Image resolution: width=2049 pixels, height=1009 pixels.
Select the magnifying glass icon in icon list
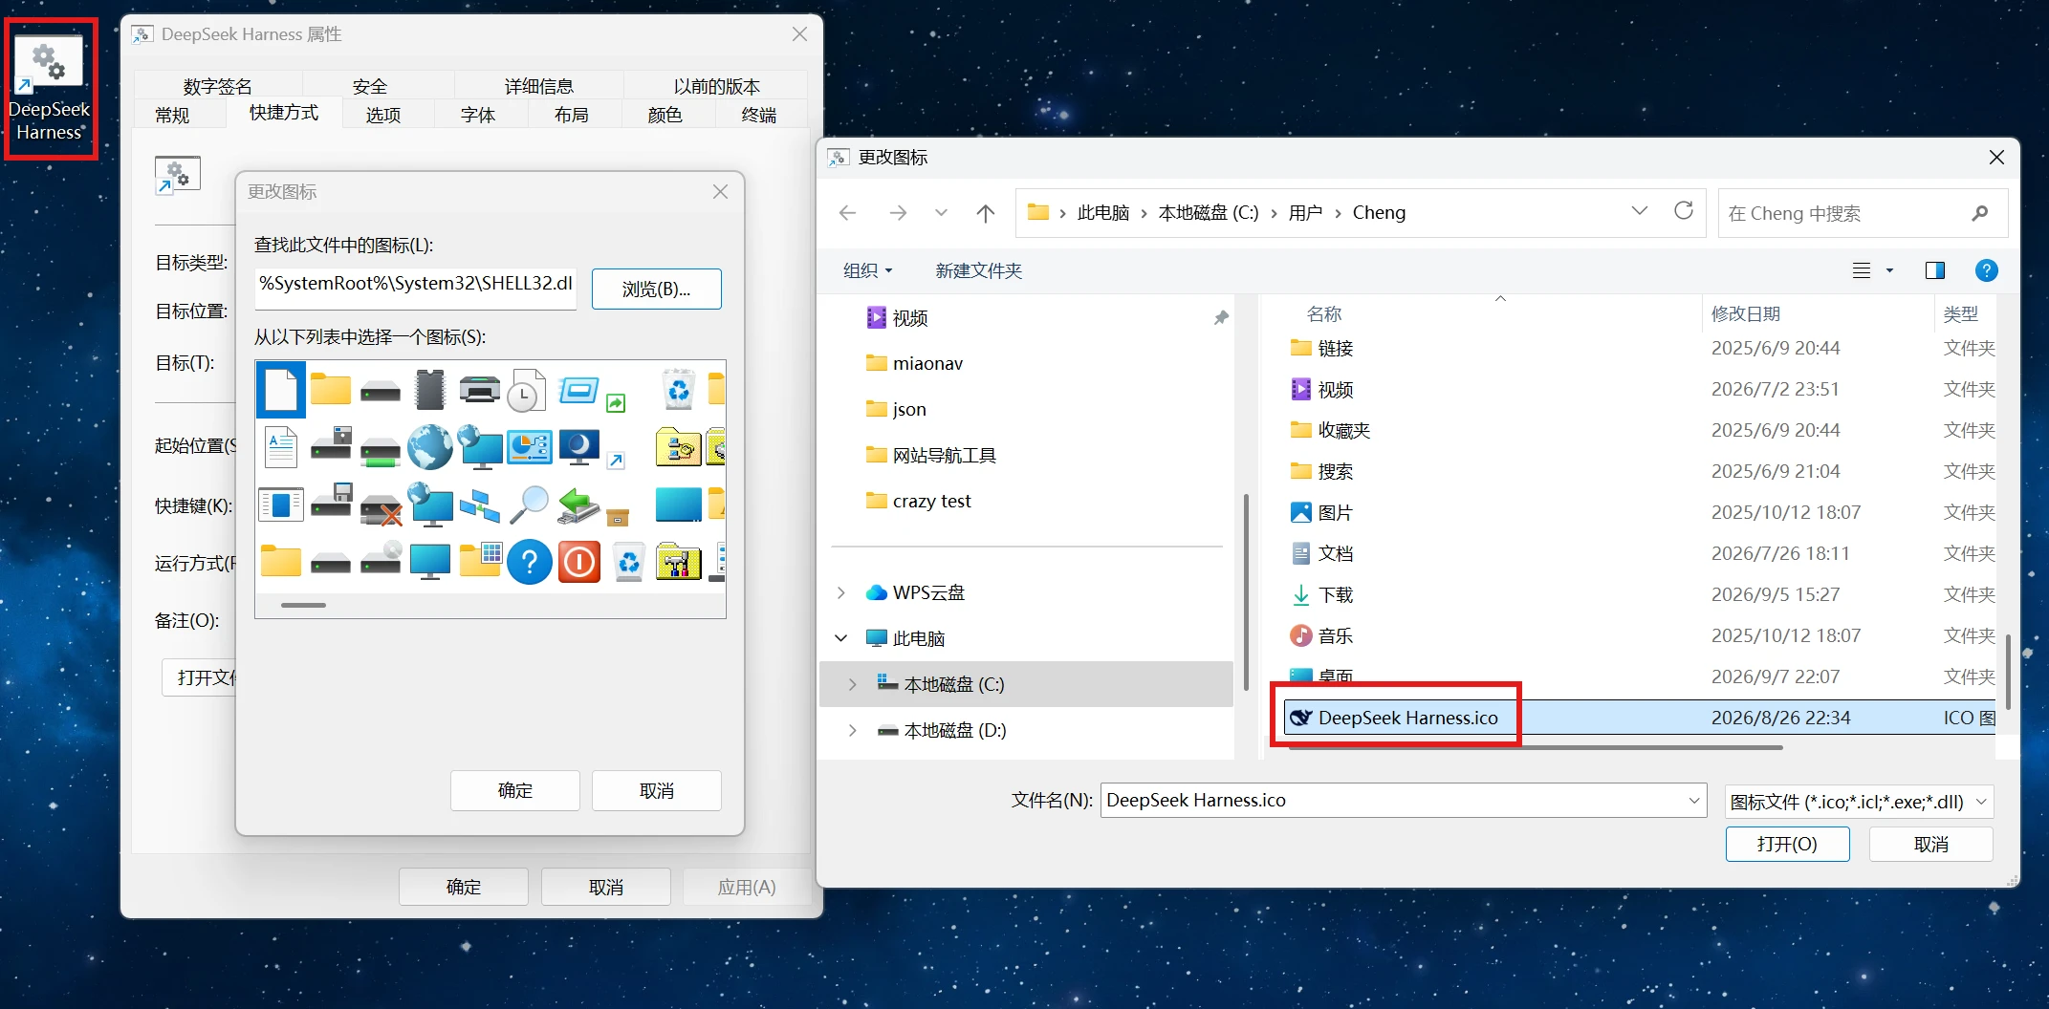(x=529, y=504)
